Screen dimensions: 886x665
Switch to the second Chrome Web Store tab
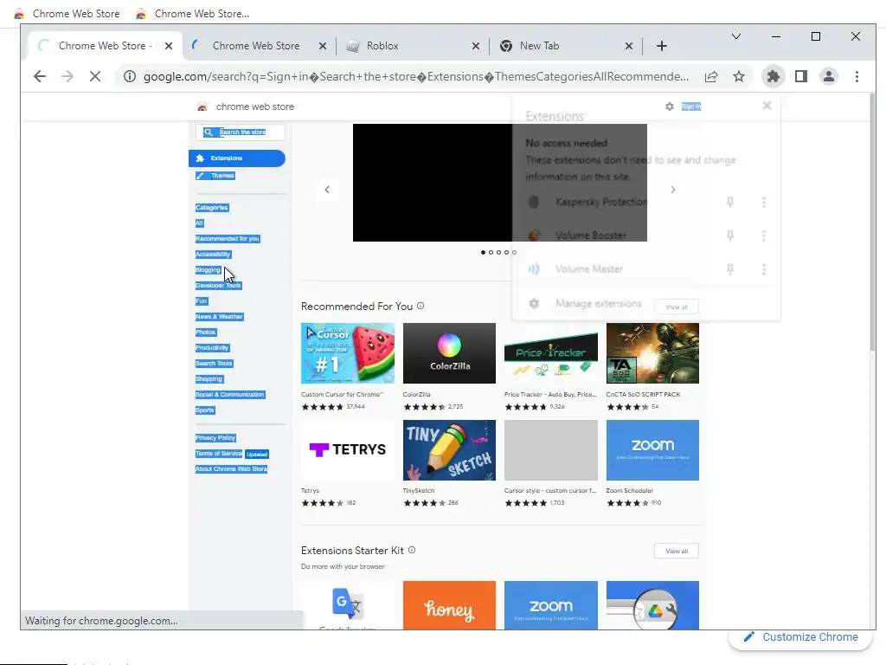click(259, 46)
